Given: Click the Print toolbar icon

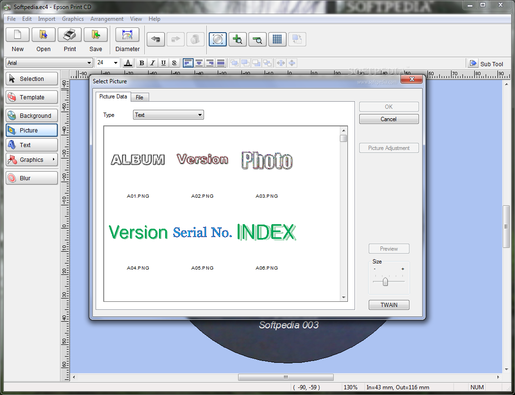Looking at the screenshot, I should [70, 35].
